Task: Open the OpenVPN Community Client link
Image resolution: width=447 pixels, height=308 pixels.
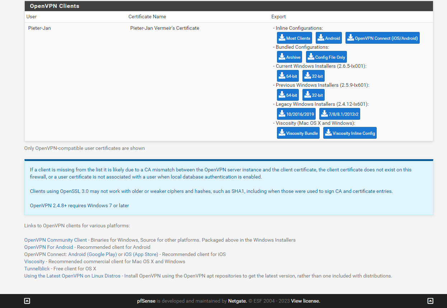Action: 56,240
